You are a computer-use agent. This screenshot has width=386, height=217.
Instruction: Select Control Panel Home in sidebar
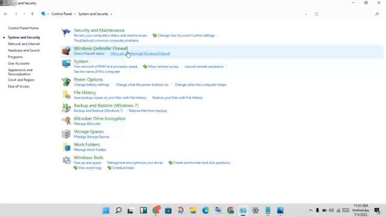point(23,28)
